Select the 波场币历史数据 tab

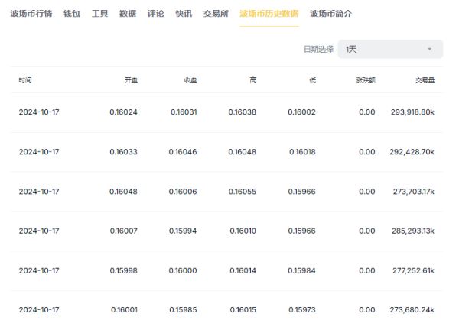[x=269, y=14]
